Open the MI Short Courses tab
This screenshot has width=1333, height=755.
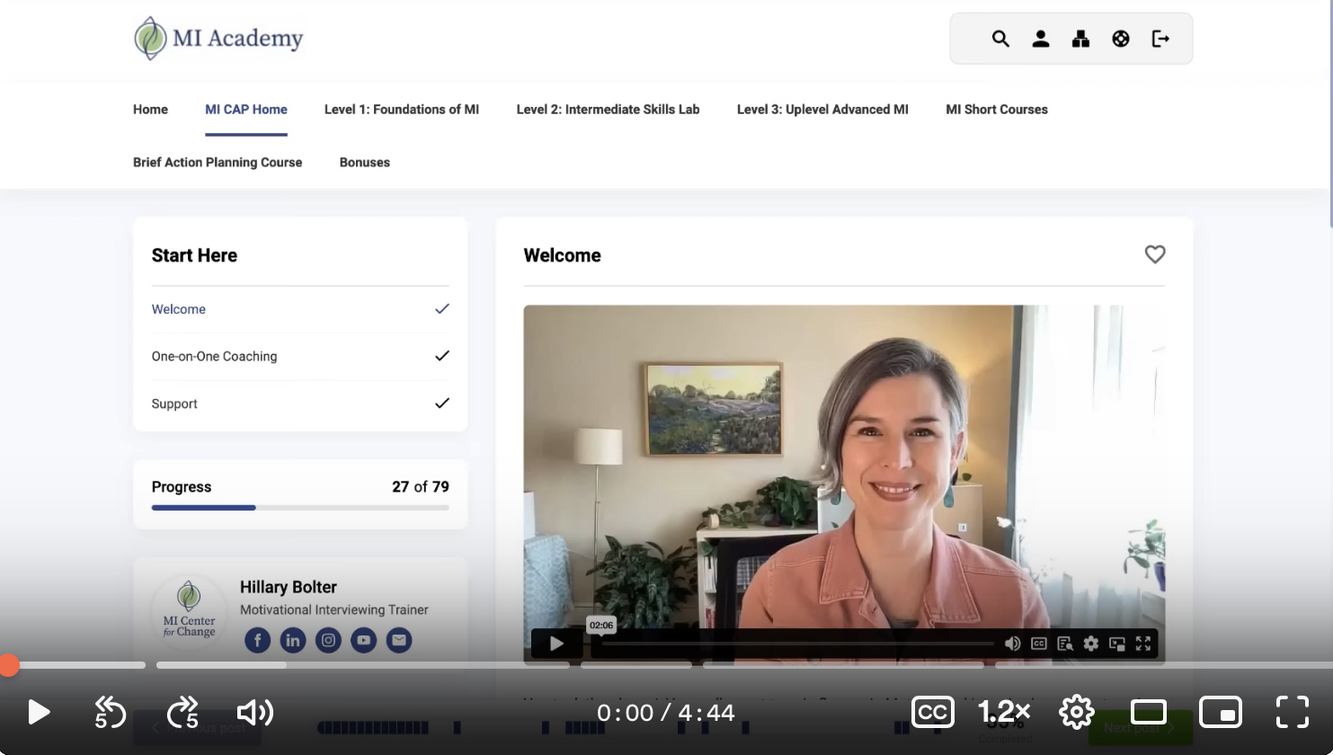(x=996, y=110)
